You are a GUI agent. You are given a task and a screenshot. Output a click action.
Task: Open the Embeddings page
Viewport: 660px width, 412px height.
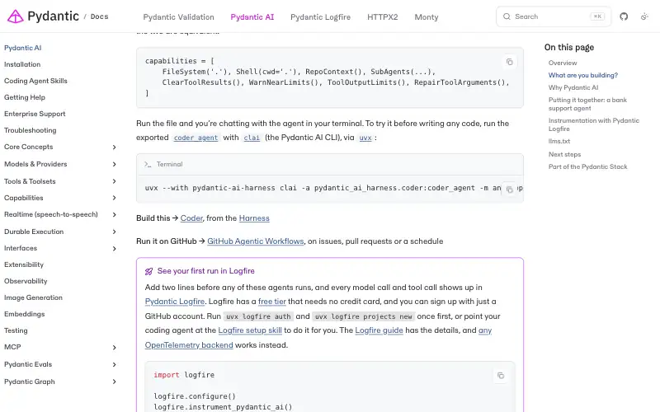pos(25,314)
